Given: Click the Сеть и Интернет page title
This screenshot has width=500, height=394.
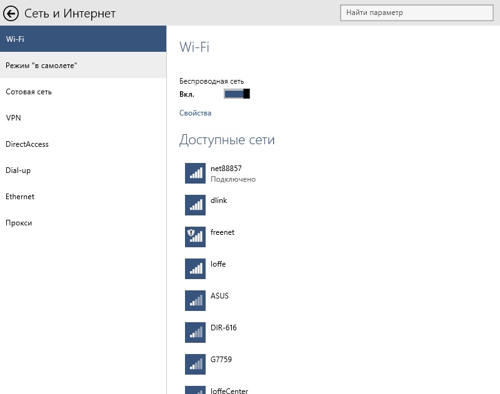Looking at the screenshot, I should [70, 13].
